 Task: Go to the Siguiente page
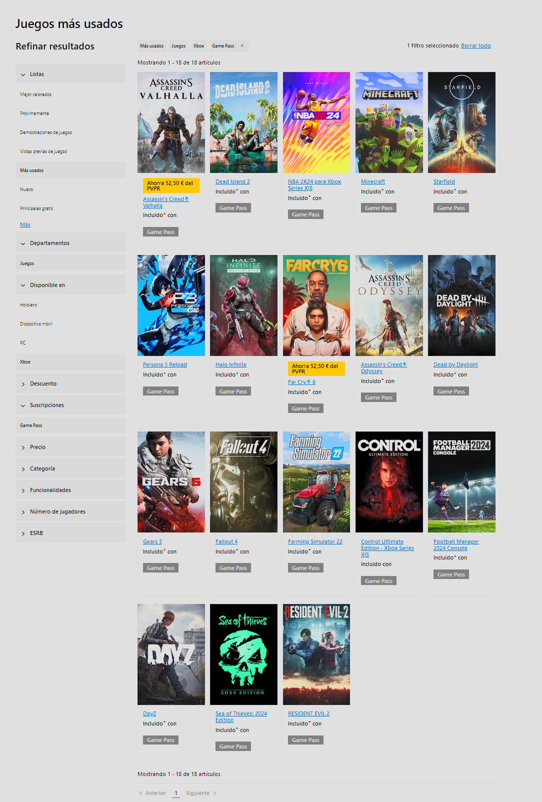[201, 793]
